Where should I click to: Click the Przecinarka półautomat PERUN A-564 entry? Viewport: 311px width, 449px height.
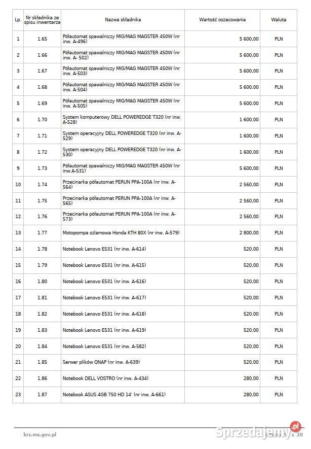pos(119,184)
